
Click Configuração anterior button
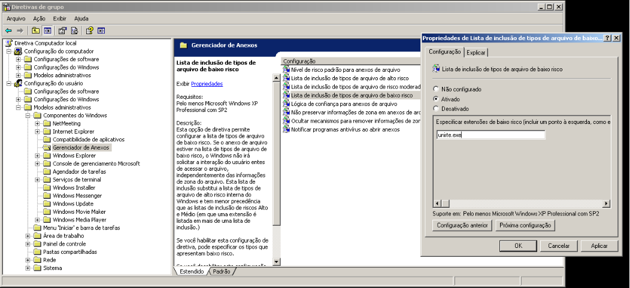coord(462,225)
